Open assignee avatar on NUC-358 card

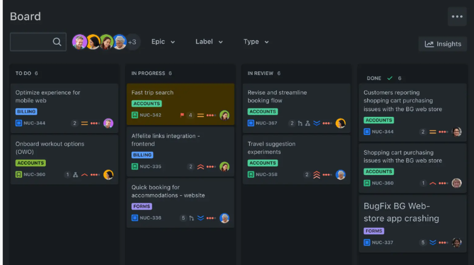pos(340,174)
